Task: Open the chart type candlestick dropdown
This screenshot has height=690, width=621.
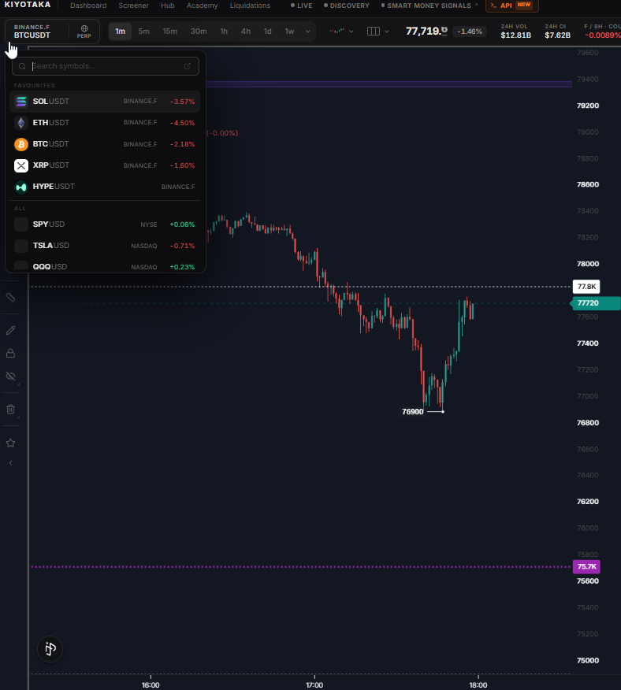Action: [x=342, y=32]
